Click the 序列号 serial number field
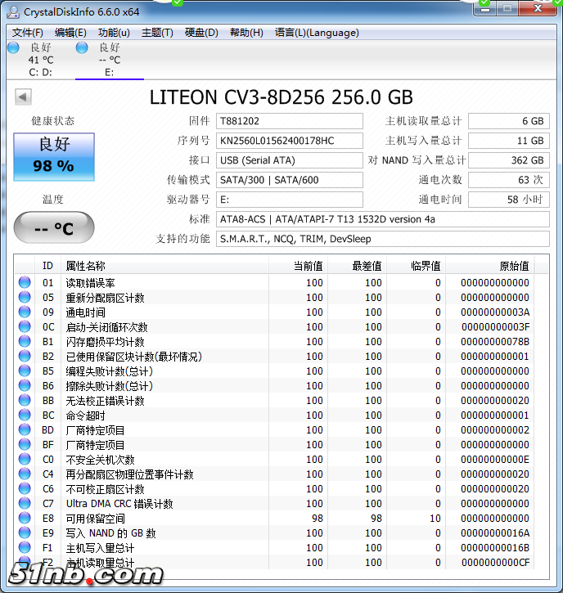This screenshot has width=563, height=593. click(289, 141)
